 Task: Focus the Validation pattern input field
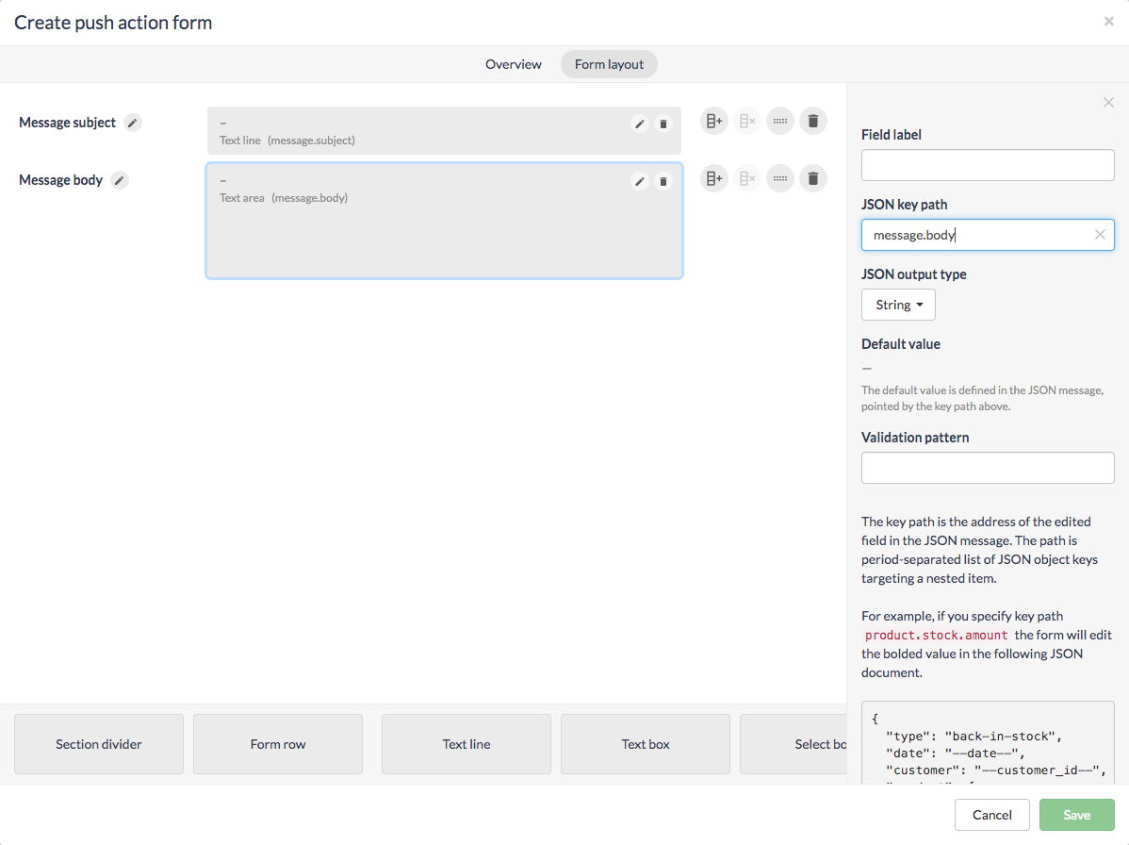[x=988, y=468]
